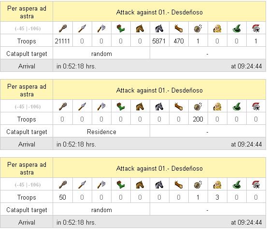Click the green hat Settler icon in second attack
Viewport: 267px width, 229px height.
[x=237, y=107]
